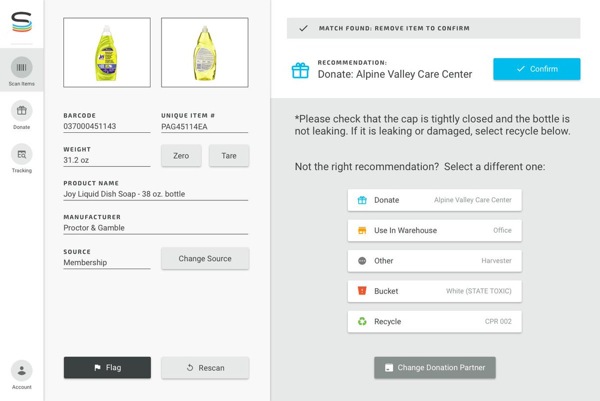Choose Use In Warehouse Office option

click(434, 230)
